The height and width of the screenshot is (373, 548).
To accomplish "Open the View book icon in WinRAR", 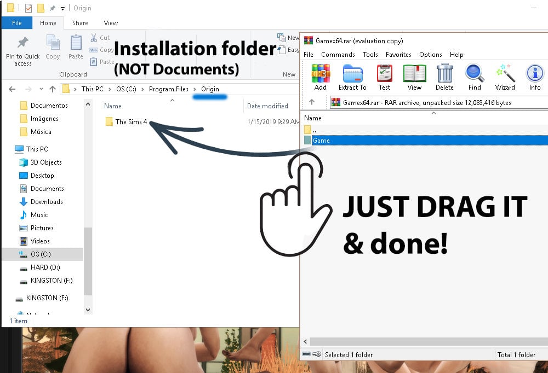I will (x=414, y=77).
